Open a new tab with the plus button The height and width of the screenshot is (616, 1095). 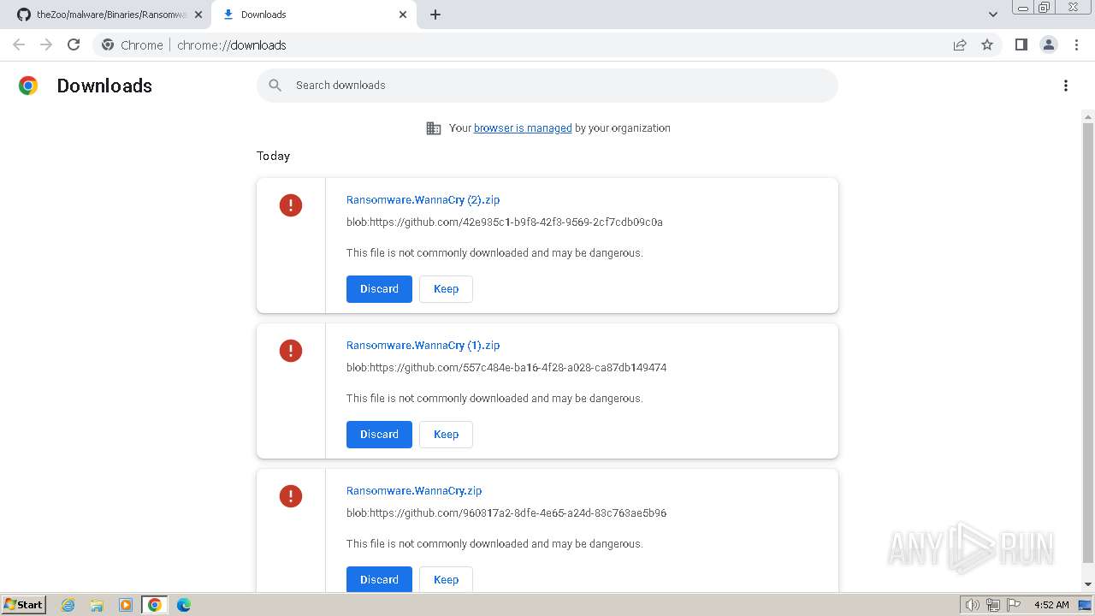tap(435, 15)
